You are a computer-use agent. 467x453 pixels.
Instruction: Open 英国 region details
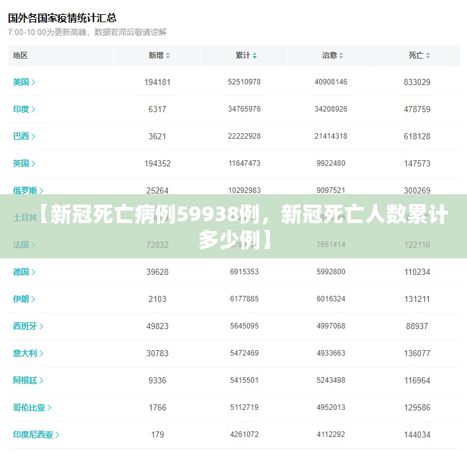click(24, 163)
